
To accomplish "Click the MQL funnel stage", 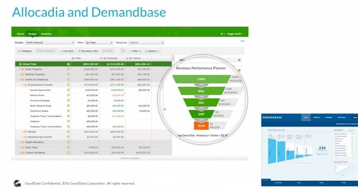I will pos(201,91).
